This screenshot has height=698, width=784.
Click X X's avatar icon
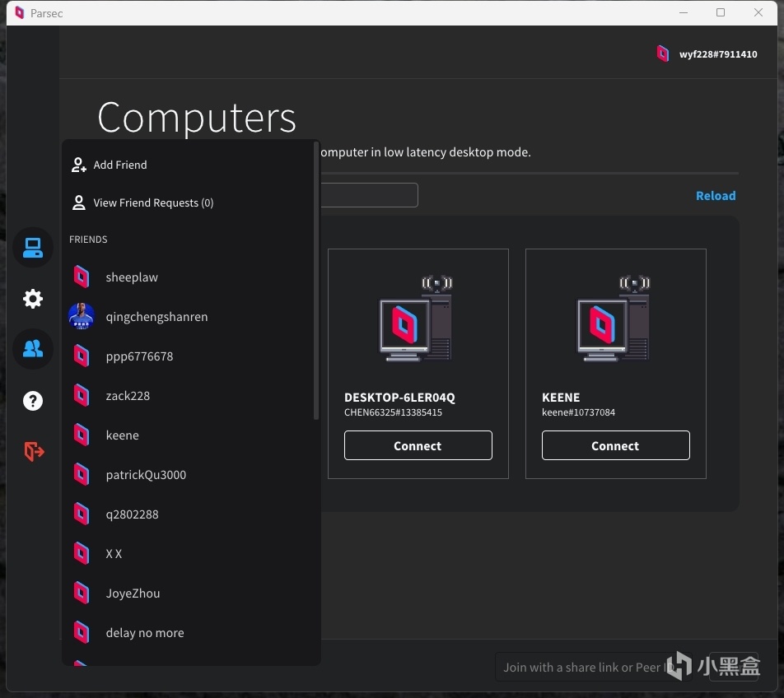click(82, 553)
